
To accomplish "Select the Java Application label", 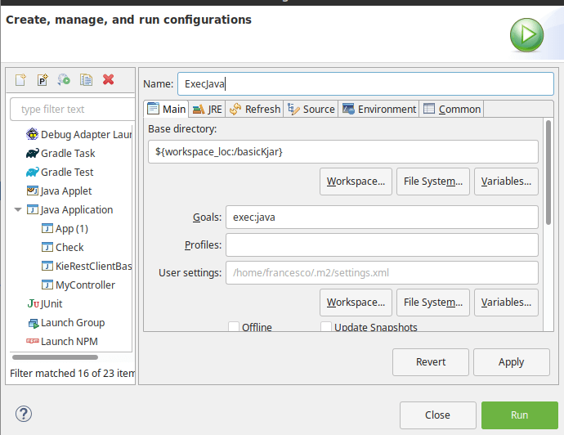I will (x=77, y=209).
